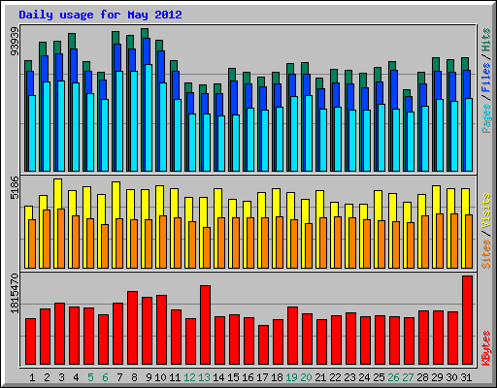This screenshot has height=388, width=497.
Task: Click the green Hits bar top for day 4
Action: tap(72, 41)
